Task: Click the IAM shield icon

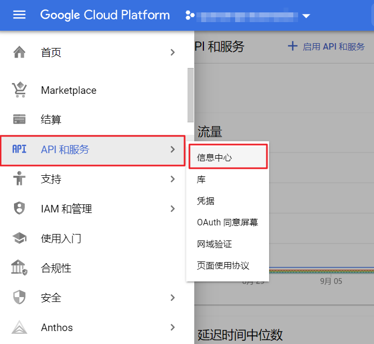Action: (19, 209)
